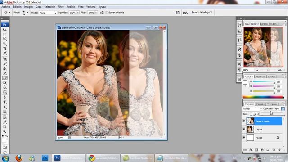Select the Rectangular Marquee tool

[5, 35]
